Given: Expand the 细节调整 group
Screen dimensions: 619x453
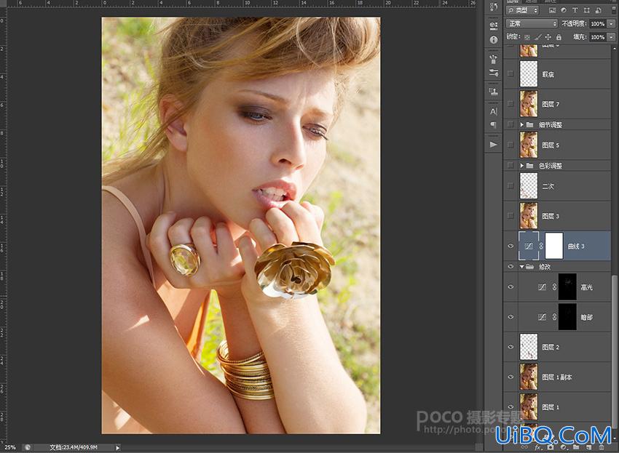Looking at the screenshot, I should (522, 124).
